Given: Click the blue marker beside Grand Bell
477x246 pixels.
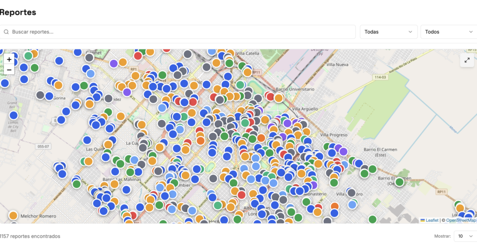Looking at the screenshot, I should coord(14,115).
